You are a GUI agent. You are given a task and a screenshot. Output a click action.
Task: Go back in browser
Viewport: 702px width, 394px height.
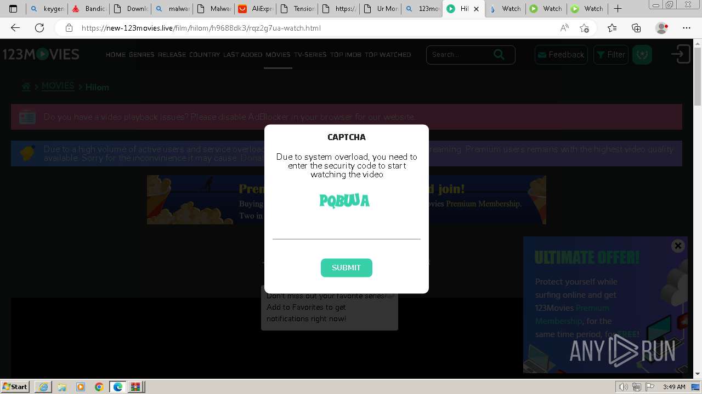pyautogui.click(x=15, y=28)
